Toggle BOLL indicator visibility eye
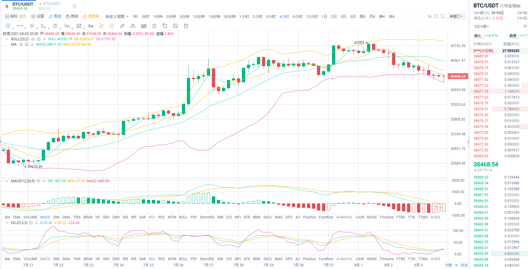The image size is (528, 269). (x=33, y=39)
